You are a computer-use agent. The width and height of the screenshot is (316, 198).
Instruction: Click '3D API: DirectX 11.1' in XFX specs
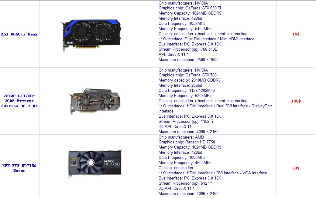[x=177, y=188]
